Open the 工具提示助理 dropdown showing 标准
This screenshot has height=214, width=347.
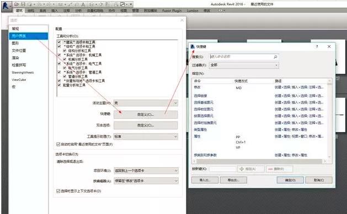click(146, 136)
